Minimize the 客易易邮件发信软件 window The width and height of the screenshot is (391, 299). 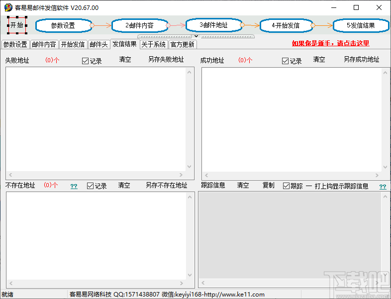pos(334,7)
